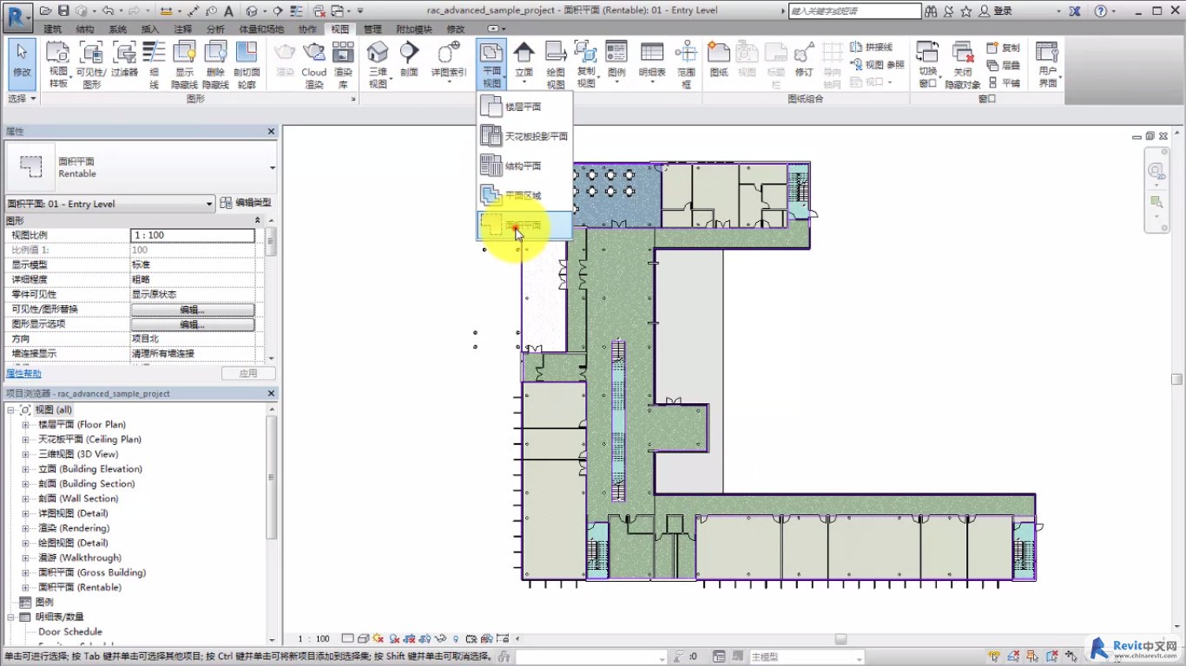
Task: Open the type selector dropdown arrow
Action: pyautogui.click(x=272, y=167)
